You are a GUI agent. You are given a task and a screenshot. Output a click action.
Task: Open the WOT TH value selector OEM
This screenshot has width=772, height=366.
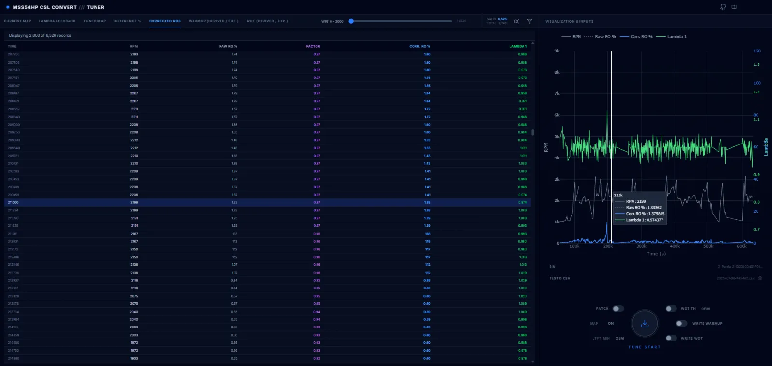coord(705,309)
